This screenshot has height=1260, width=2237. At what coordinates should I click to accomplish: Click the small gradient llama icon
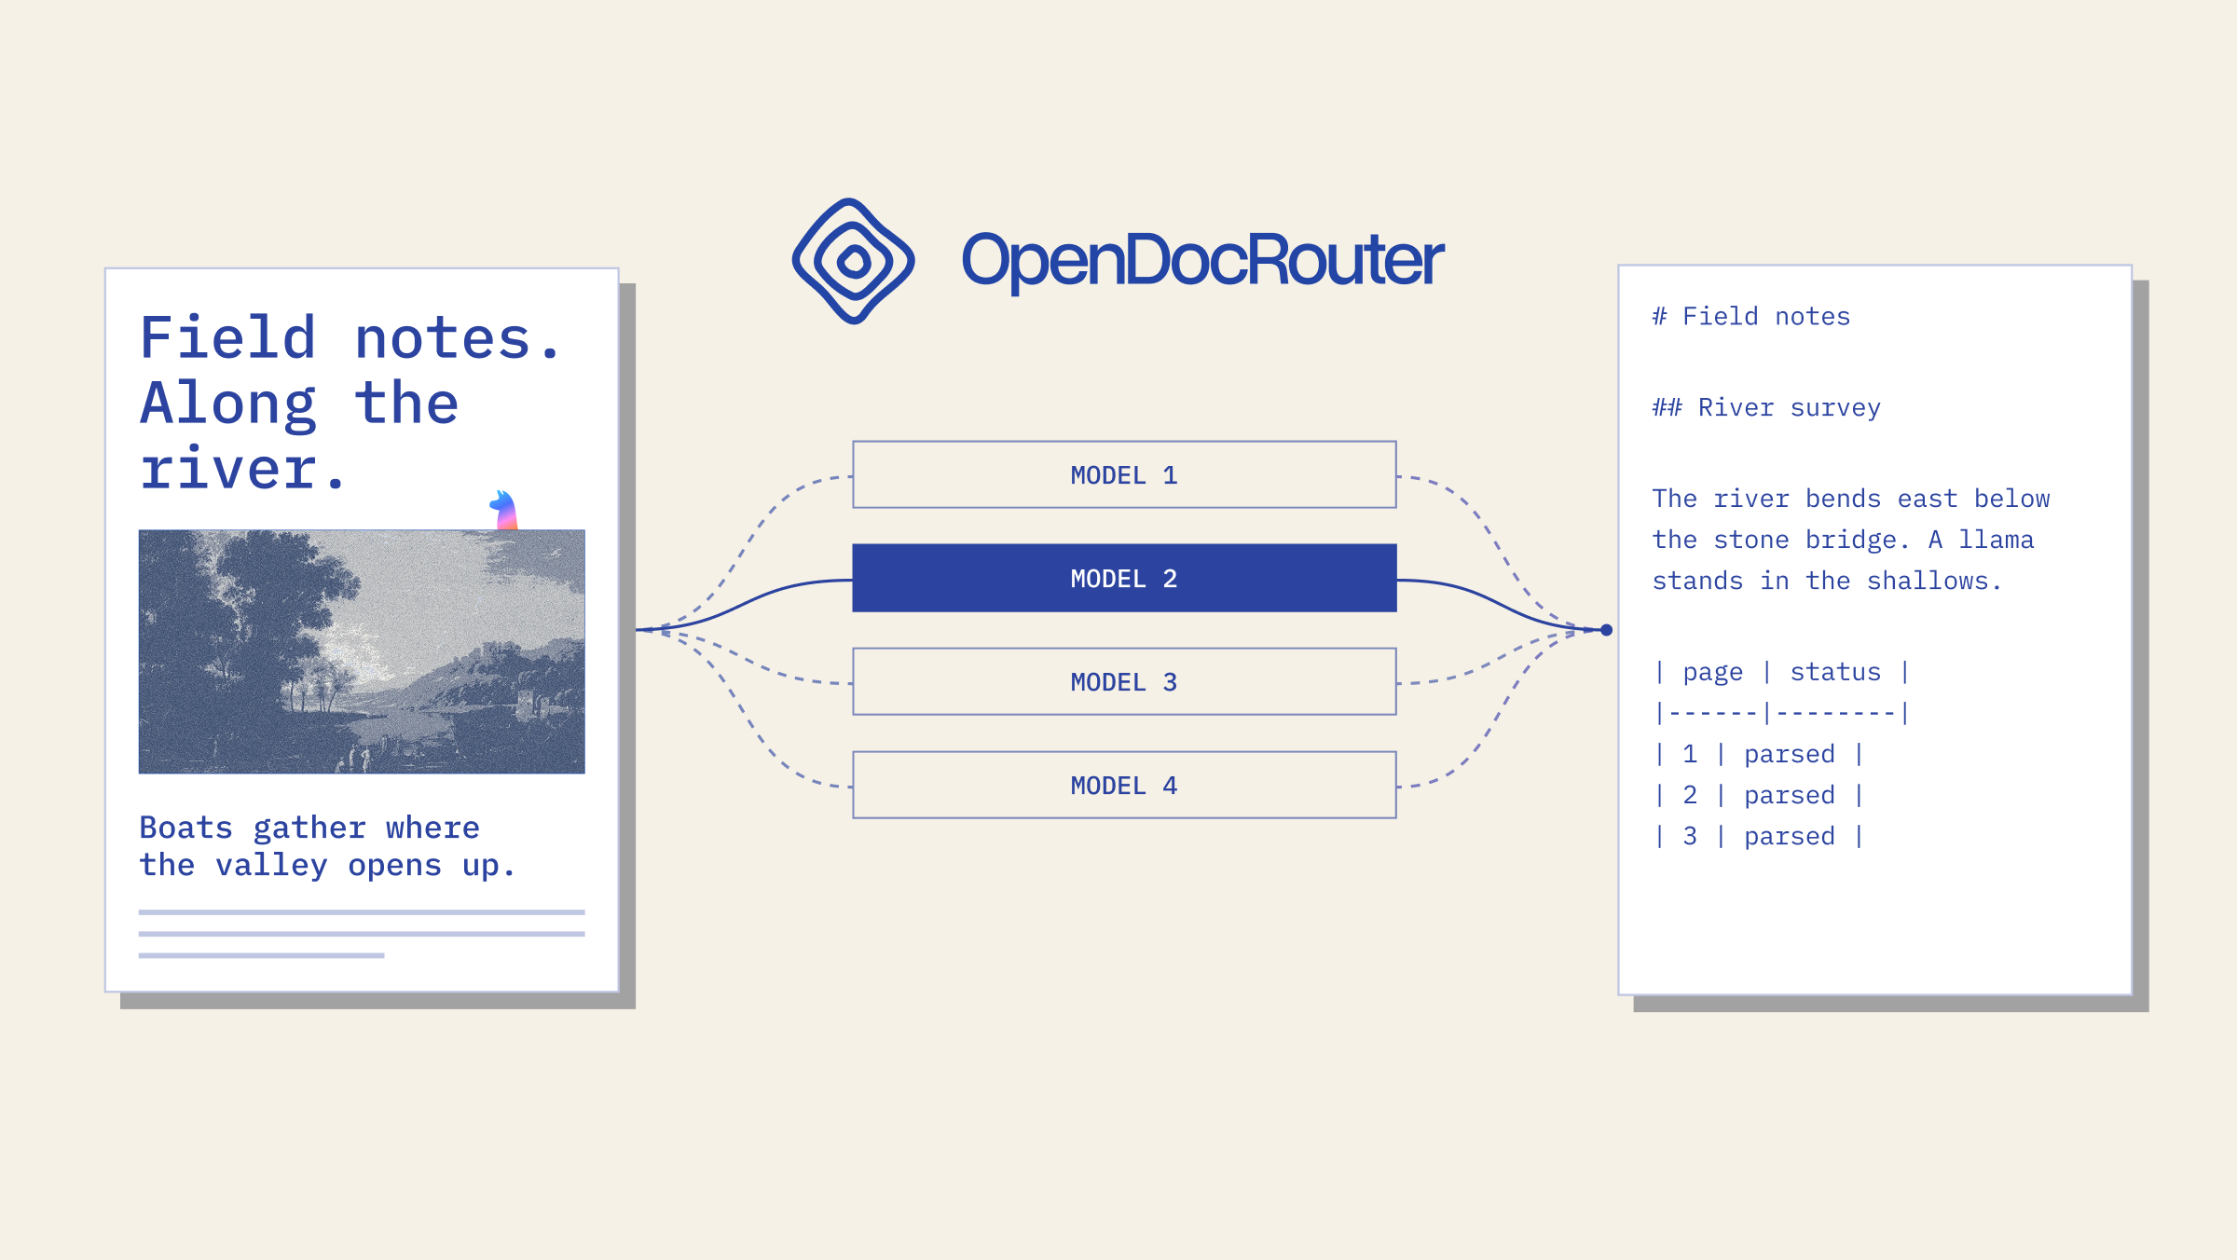click(504, 510)
